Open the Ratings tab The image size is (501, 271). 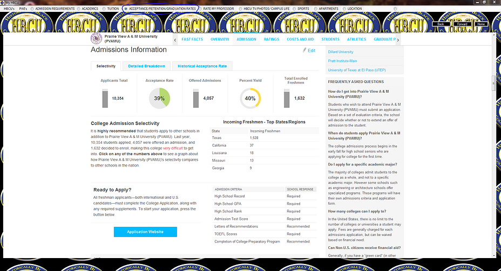(271, 39)
